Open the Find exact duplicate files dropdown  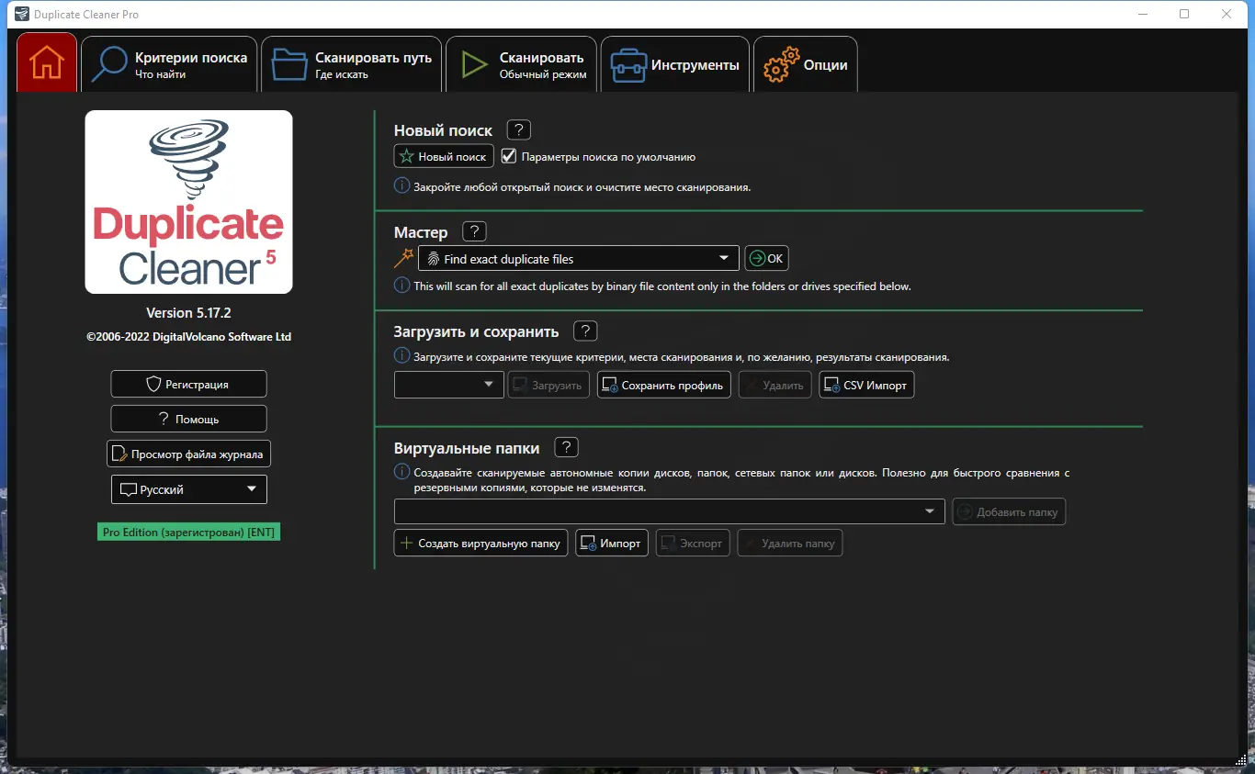(725, 258)
